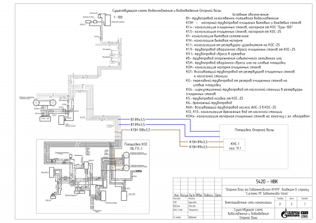The width and height of the screenshot is (316, 223).
Task: Click the sheet number value "2"
Action: (291, 204)
